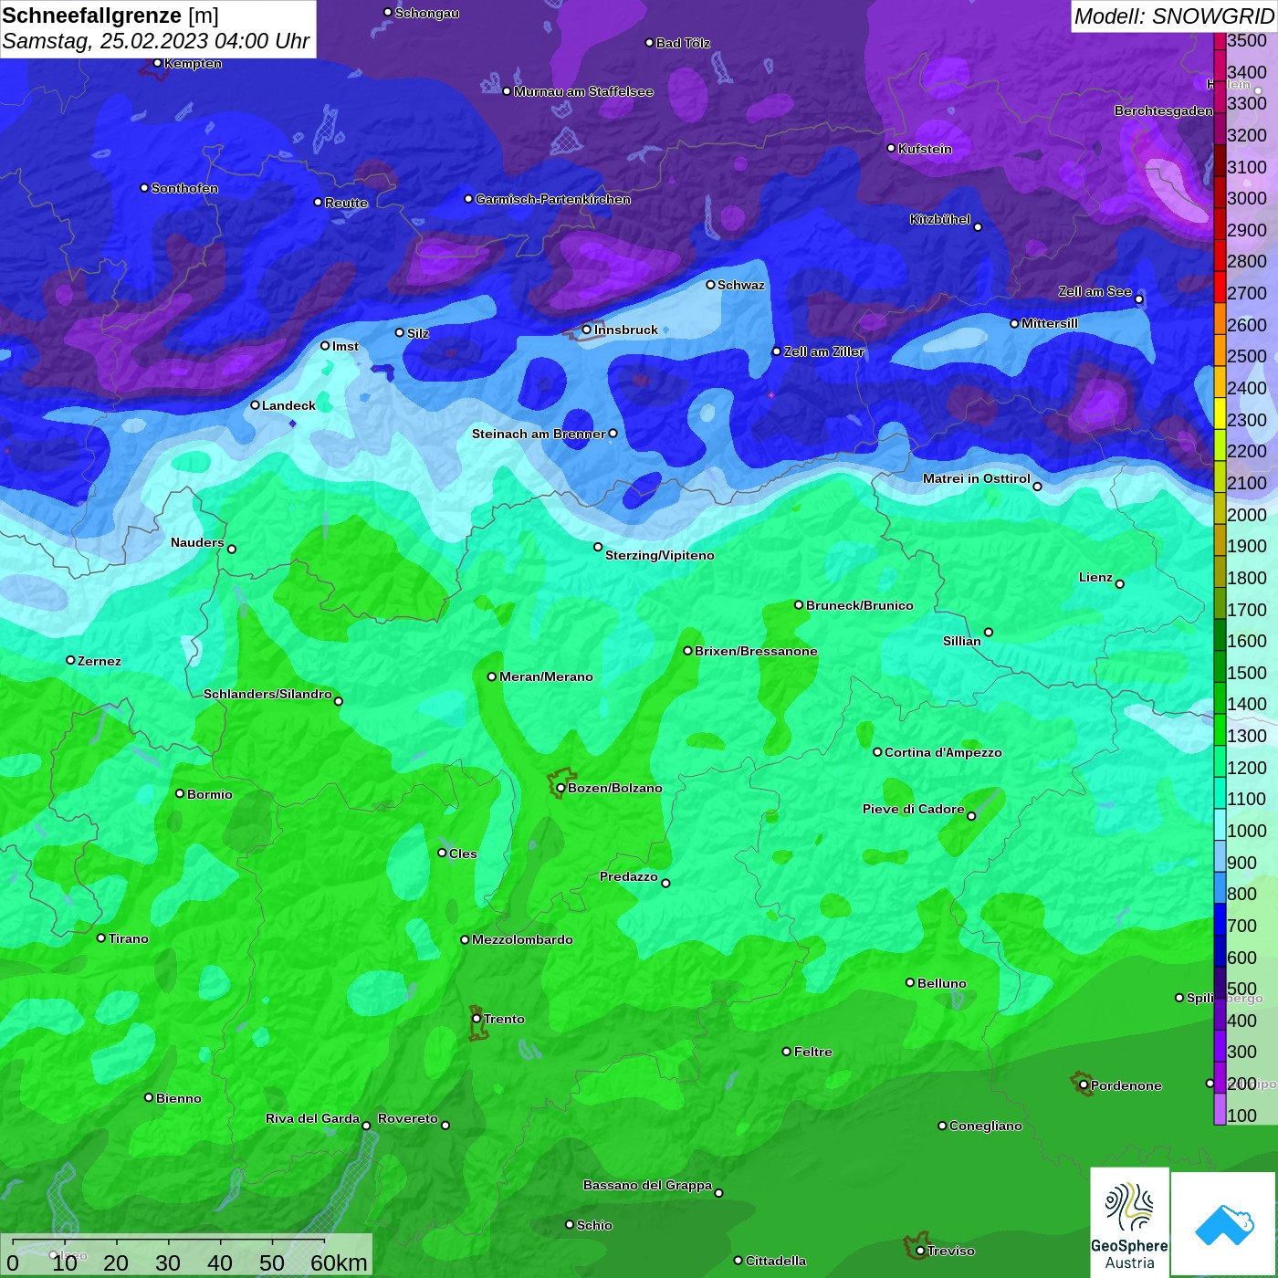Click the Predazzo label

coord(629,876)
